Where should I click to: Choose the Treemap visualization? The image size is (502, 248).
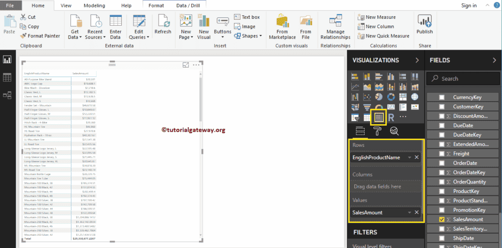click(403, 97)
